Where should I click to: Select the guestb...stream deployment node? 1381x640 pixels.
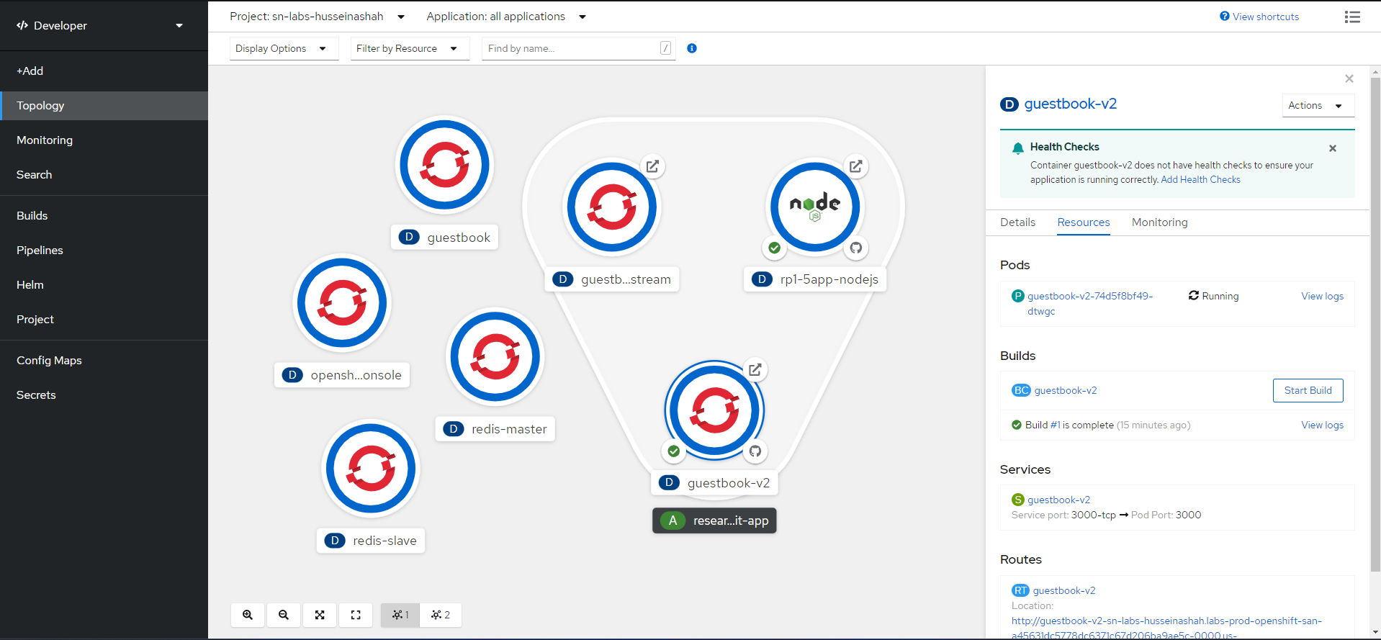[x=612, y=207]
